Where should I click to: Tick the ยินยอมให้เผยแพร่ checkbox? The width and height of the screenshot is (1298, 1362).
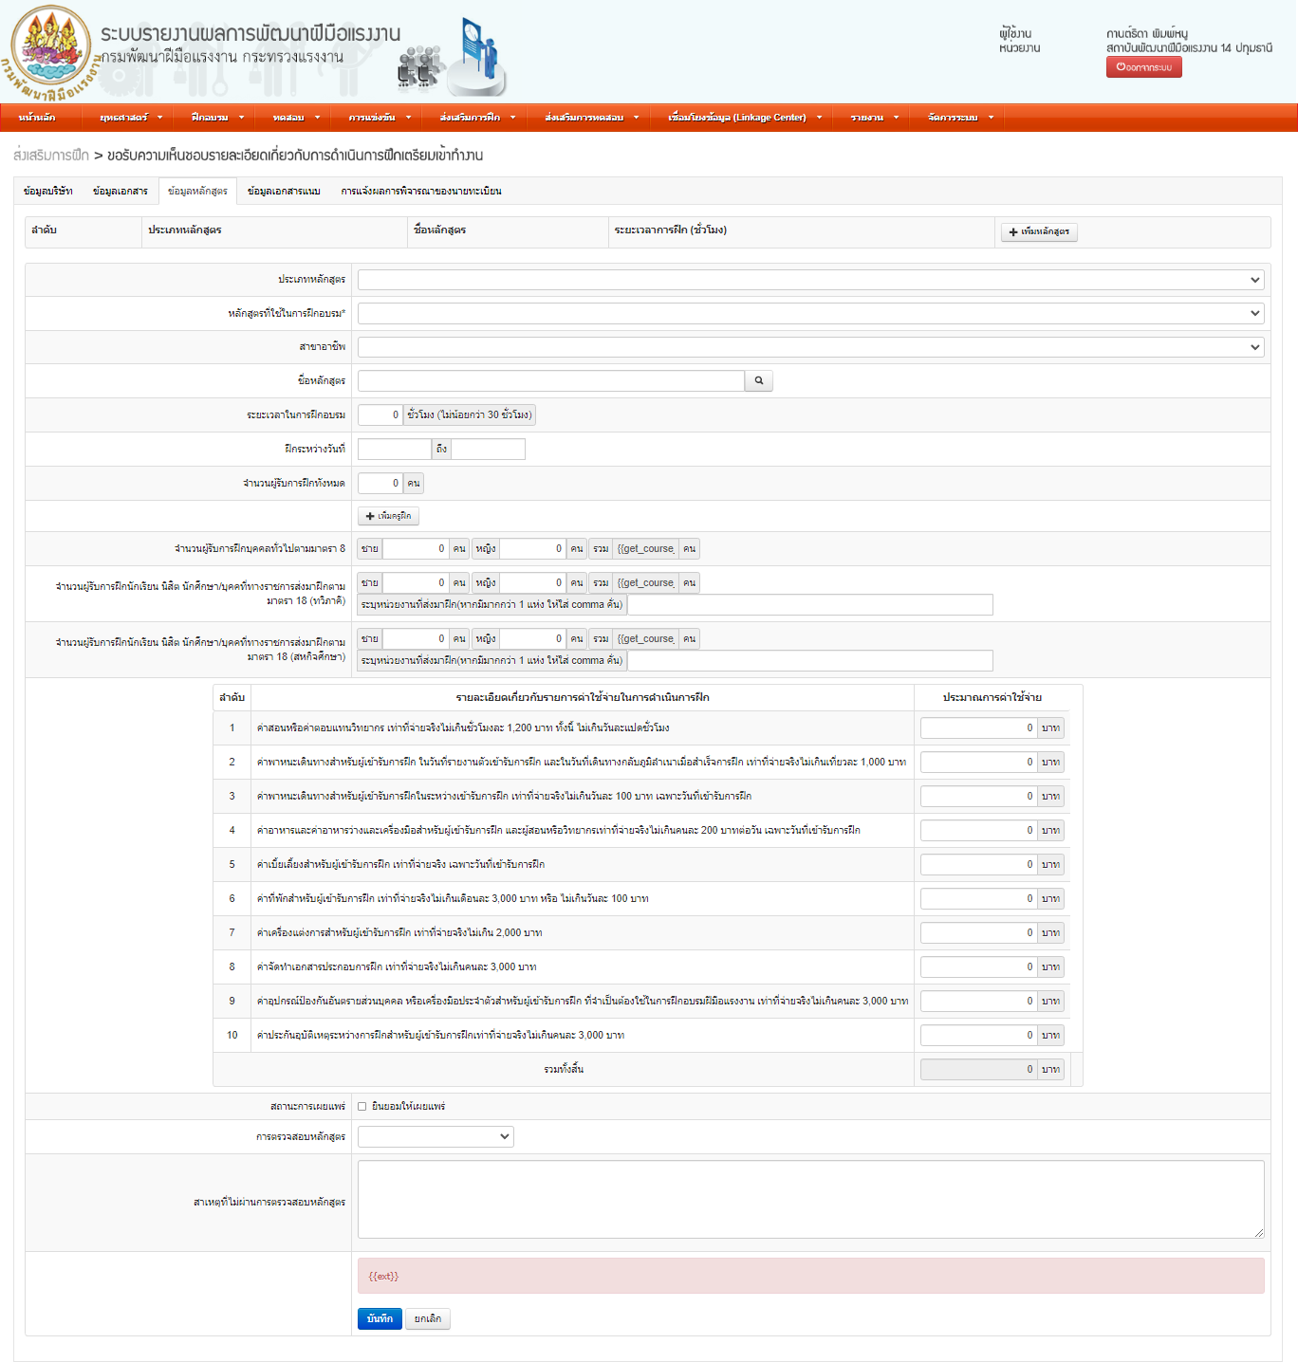point(362,1106)
